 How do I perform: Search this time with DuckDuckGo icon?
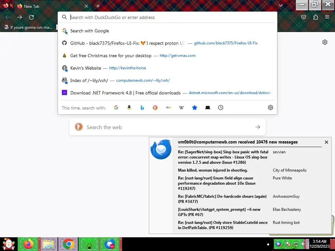tap(155, 108)
